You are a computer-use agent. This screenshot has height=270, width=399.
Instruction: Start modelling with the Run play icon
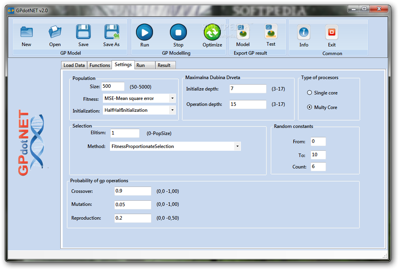point(145,32)
